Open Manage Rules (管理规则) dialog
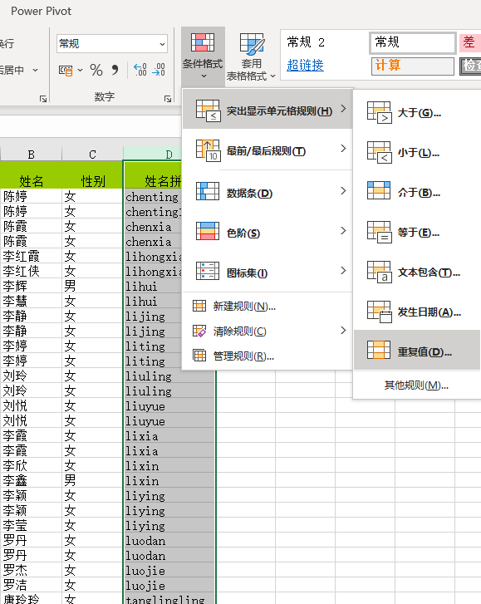This screenshot has width=481, height=604. [267, 356]
